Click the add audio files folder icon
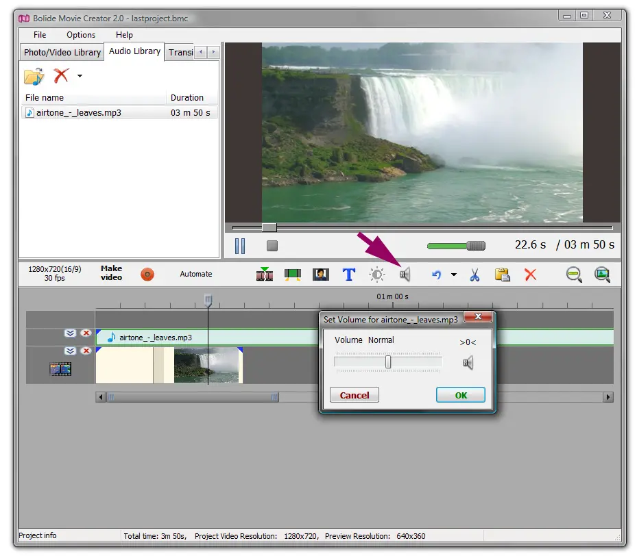 [x=34, y=76]
